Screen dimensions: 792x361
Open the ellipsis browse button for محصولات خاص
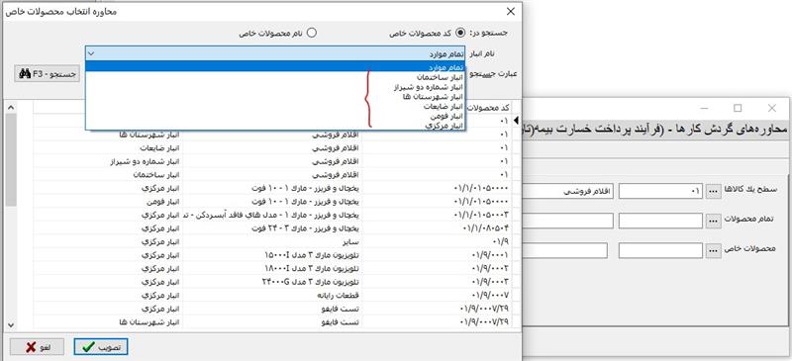point(713,250)
